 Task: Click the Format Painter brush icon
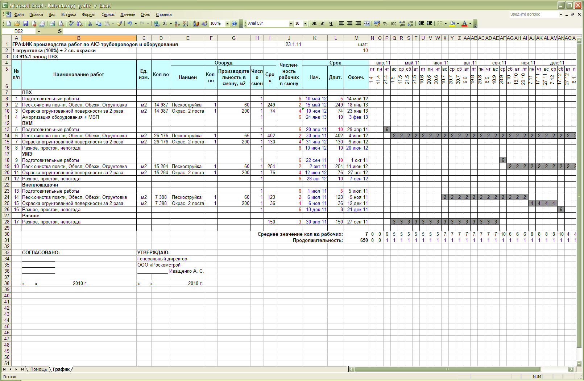click(119, 24)
